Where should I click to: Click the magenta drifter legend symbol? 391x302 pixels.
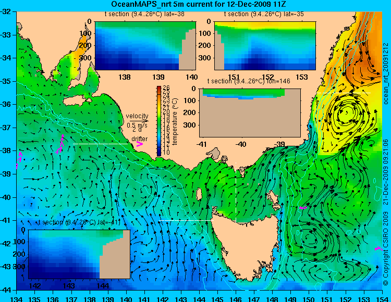pyautogui.click(x=140, y=144)
